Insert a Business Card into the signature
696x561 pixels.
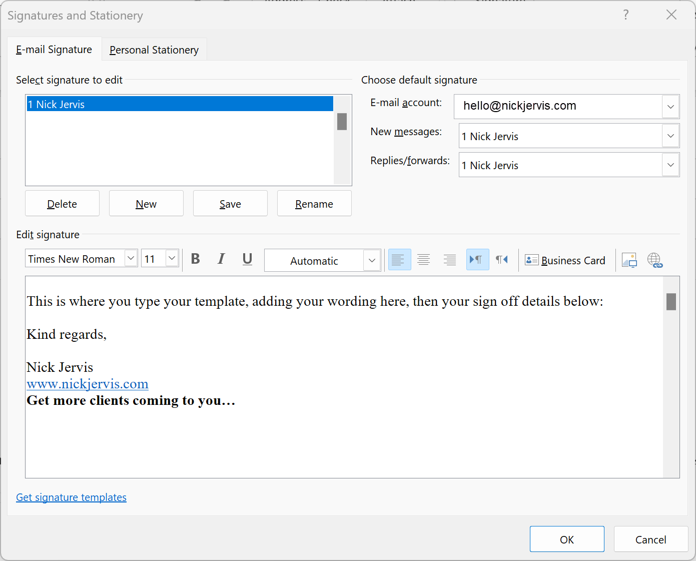tap(565, 260)
